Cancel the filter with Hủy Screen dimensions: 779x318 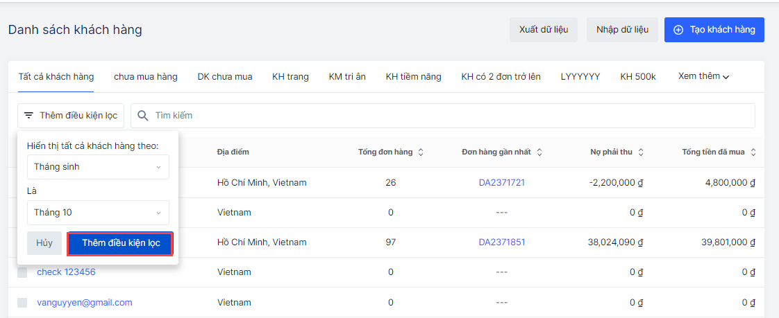[x=44, y=243]
